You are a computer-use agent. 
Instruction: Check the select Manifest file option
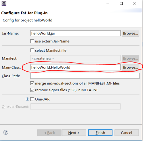coord(32,50)
